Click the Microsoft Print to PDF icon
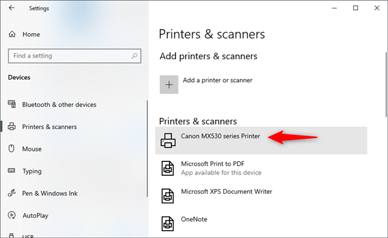The width and height of the screenshot is (388, 238). pos(168,168)
